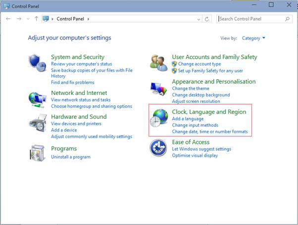
Task: Open the Appearance and Personalisation monitor icon
Action: click(158, 89)
